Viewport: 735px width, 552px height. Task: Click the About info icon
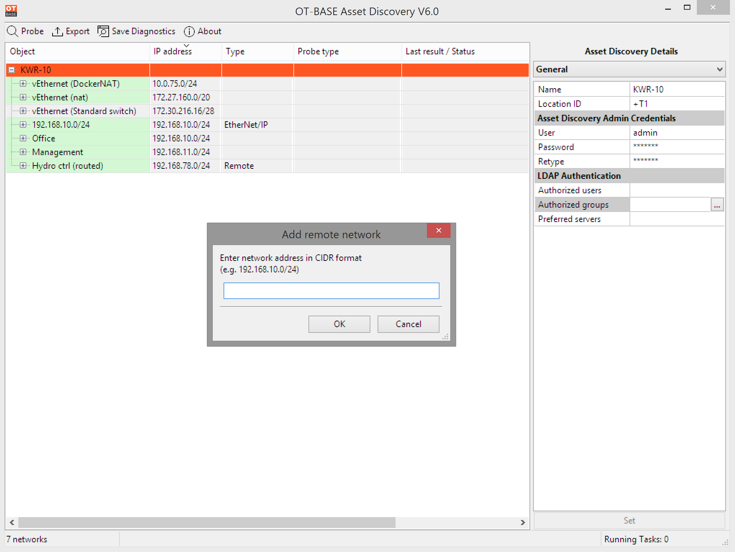[x=189, y=31]
